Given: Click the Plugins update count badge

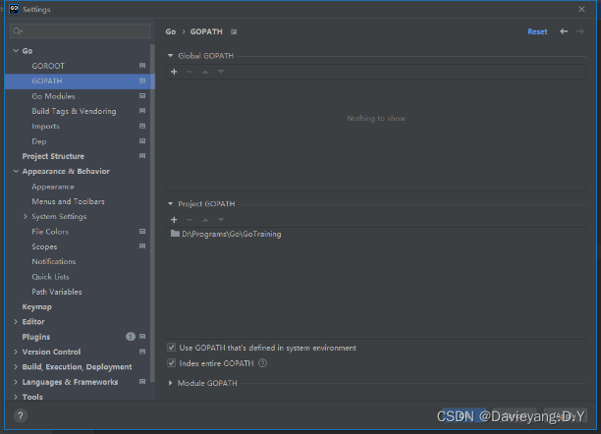Looking at the screenshot, I should pos(131,337).
